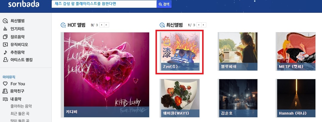
Task: Open 아티스트 랭킹 person icon
Action: point(5,60)
